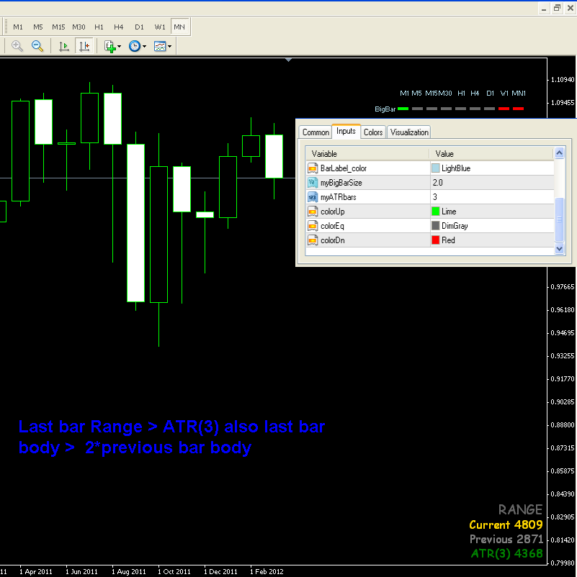Expand the Indicators dropdown arrow
The image size is (577, 577).
coord(120,46)
